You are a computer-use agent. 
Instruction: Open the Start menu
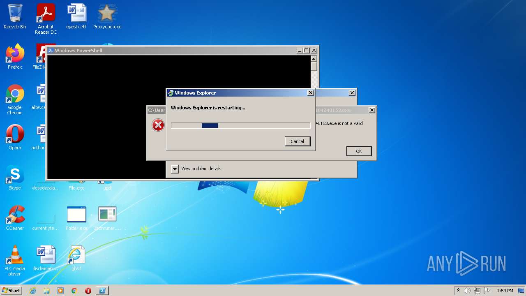coord(11,291)
